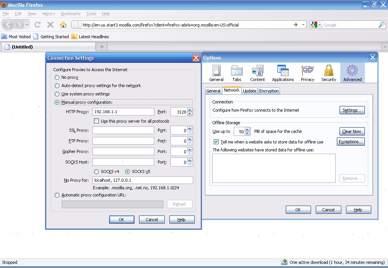
Task: Select SOCKS v5 radio button
Action: point(127,171)
